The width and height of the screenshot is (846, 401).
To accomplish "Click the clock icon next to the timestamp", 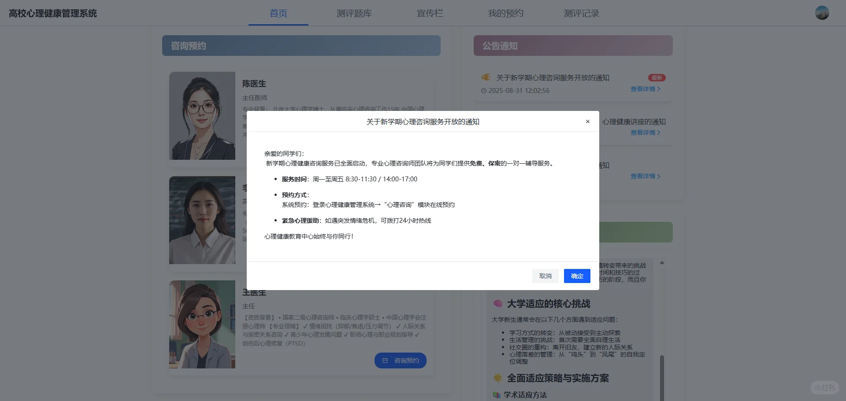I will (x=484, y=91).
